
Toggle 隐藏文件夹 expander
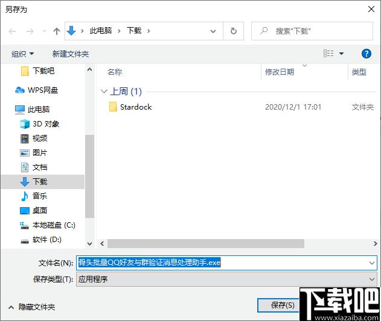pyautogui.click(x=31, y=307)
